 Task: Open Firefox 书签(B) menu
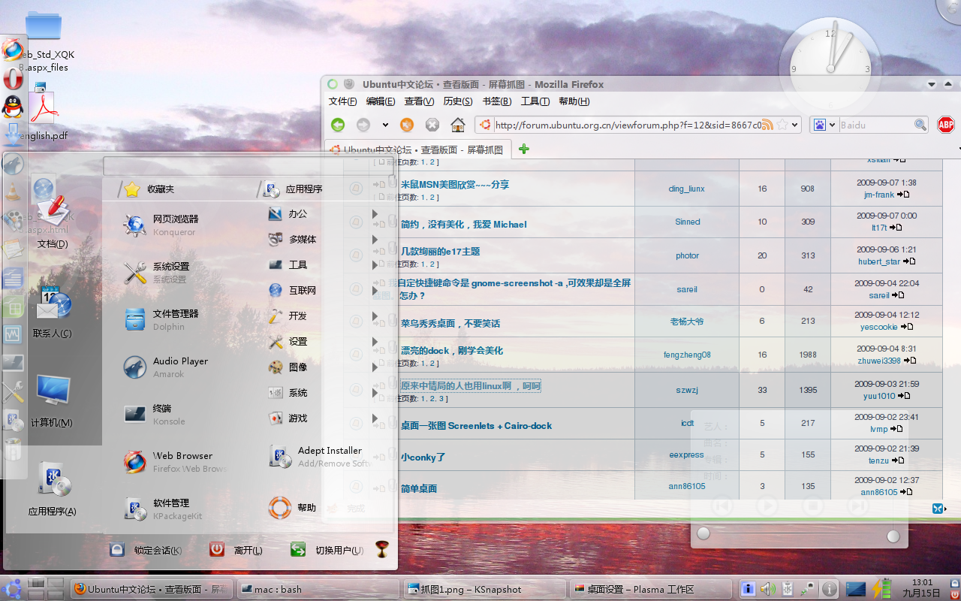tap(496, 101)
